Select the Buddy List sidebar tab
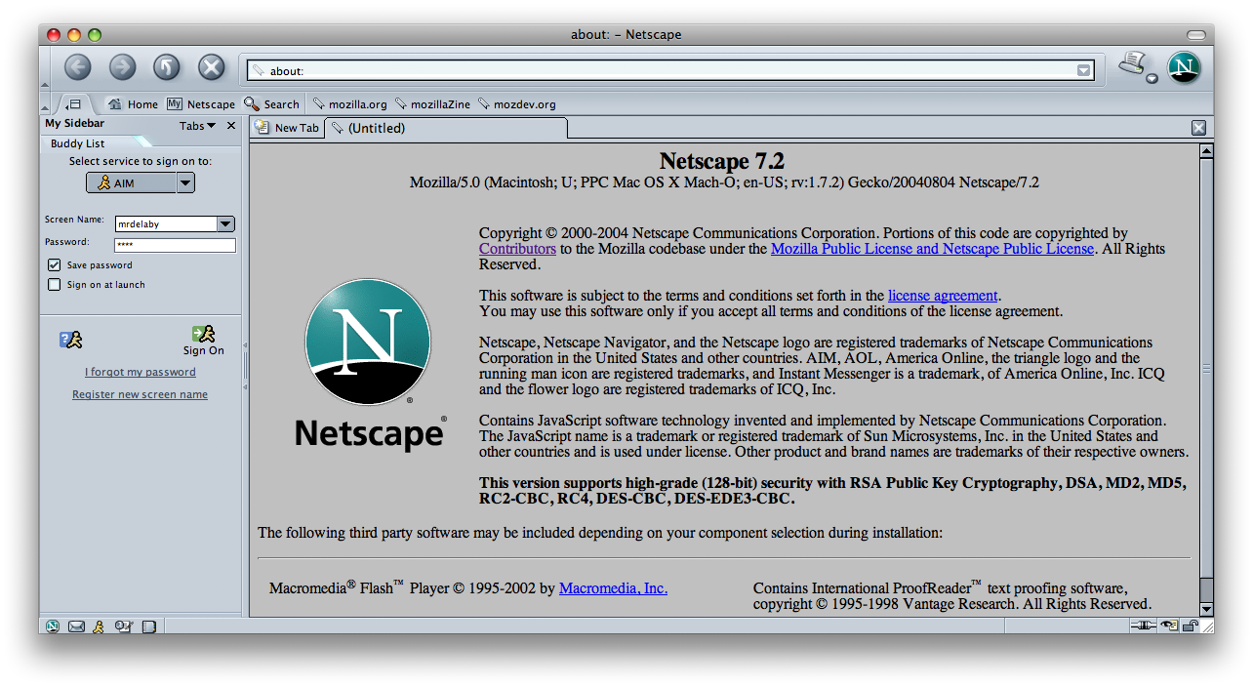This screenshot has width=1253, height=687. [x=78, y=143]
